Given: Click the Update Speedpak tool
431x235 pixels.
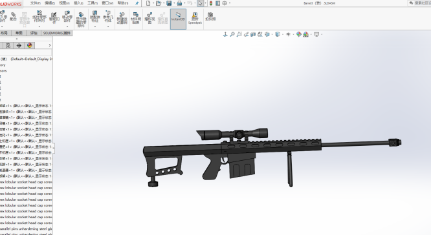Looking at the screenshot, I should 195,18.
